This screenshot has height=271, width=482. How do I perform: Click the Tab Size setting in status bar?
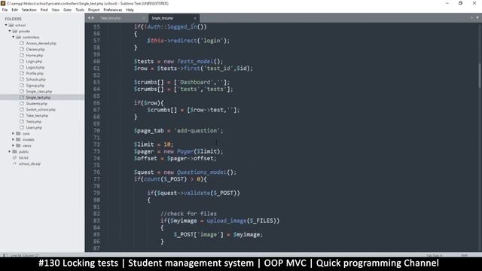click(434, 255)
